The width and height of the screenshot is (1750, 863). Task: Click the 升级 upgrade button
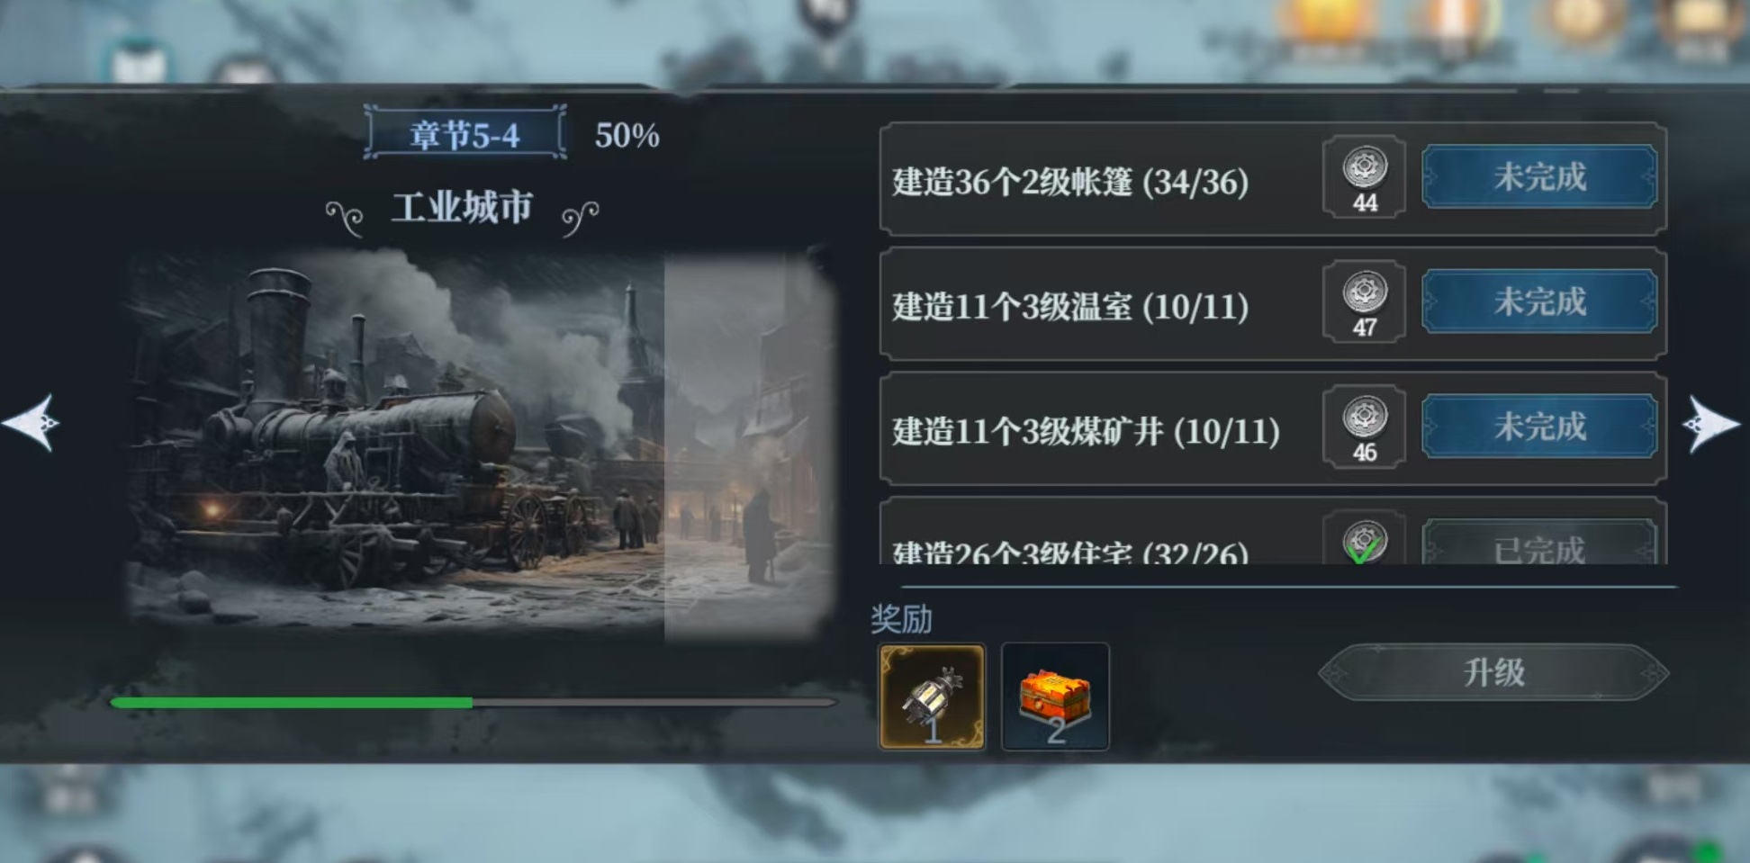pos(1494,672)
